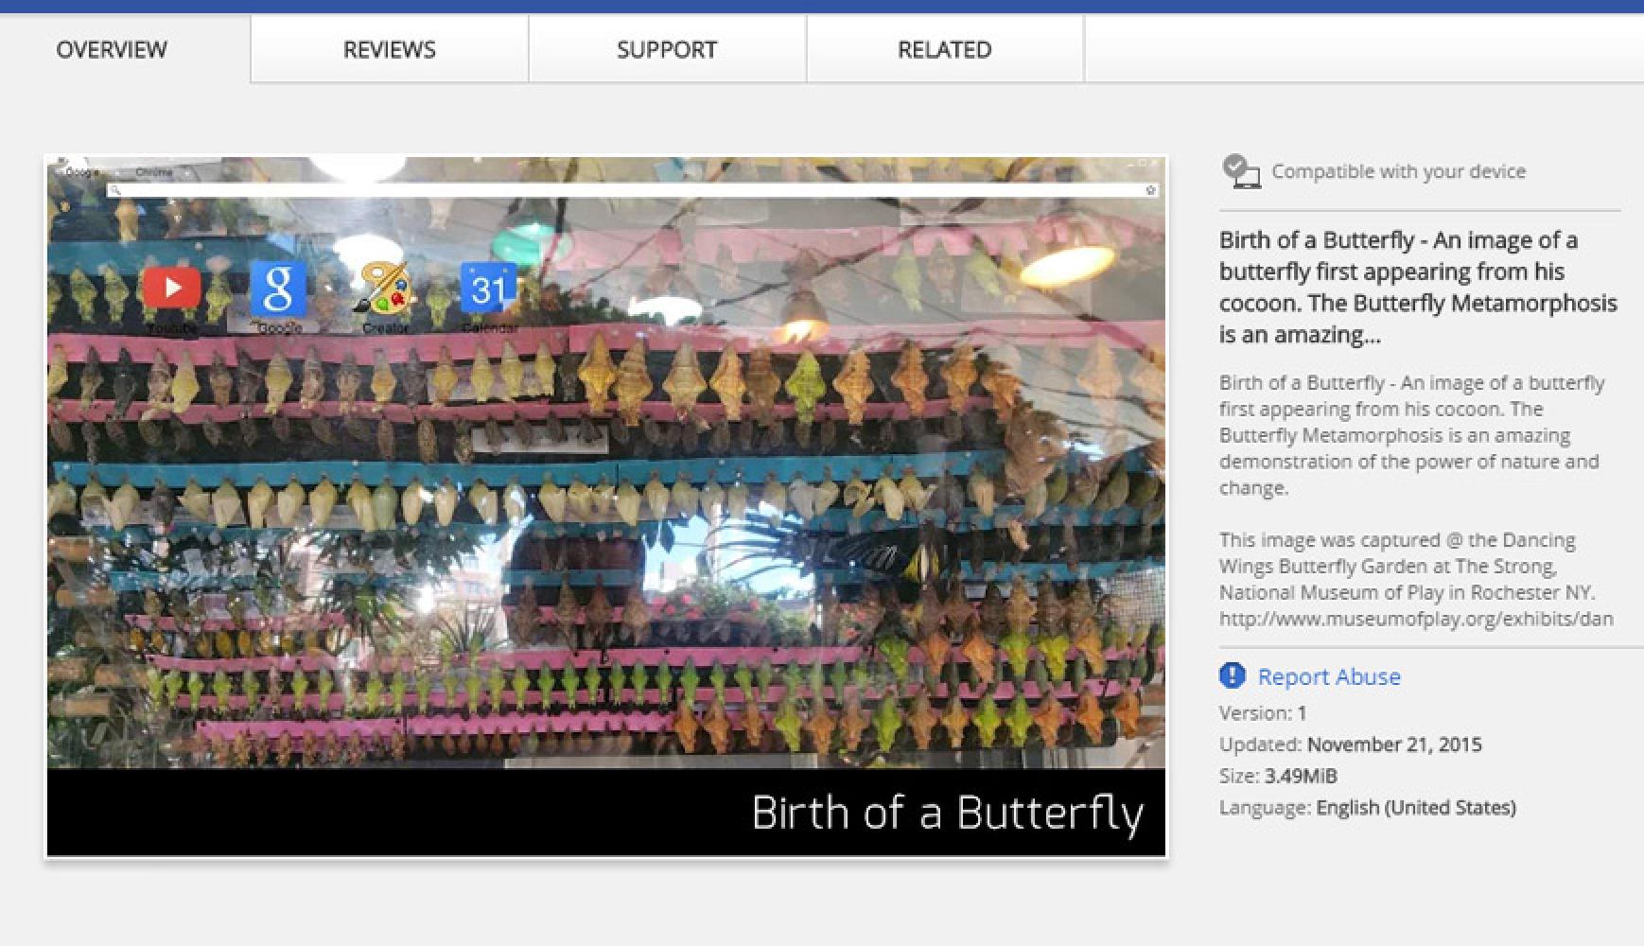Click the bold theme description heading

coord(1417,287)
